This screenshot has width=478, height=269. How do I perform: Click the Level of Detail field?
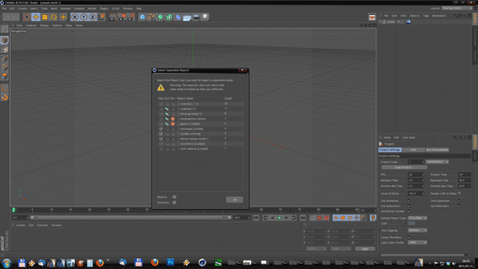416,194
